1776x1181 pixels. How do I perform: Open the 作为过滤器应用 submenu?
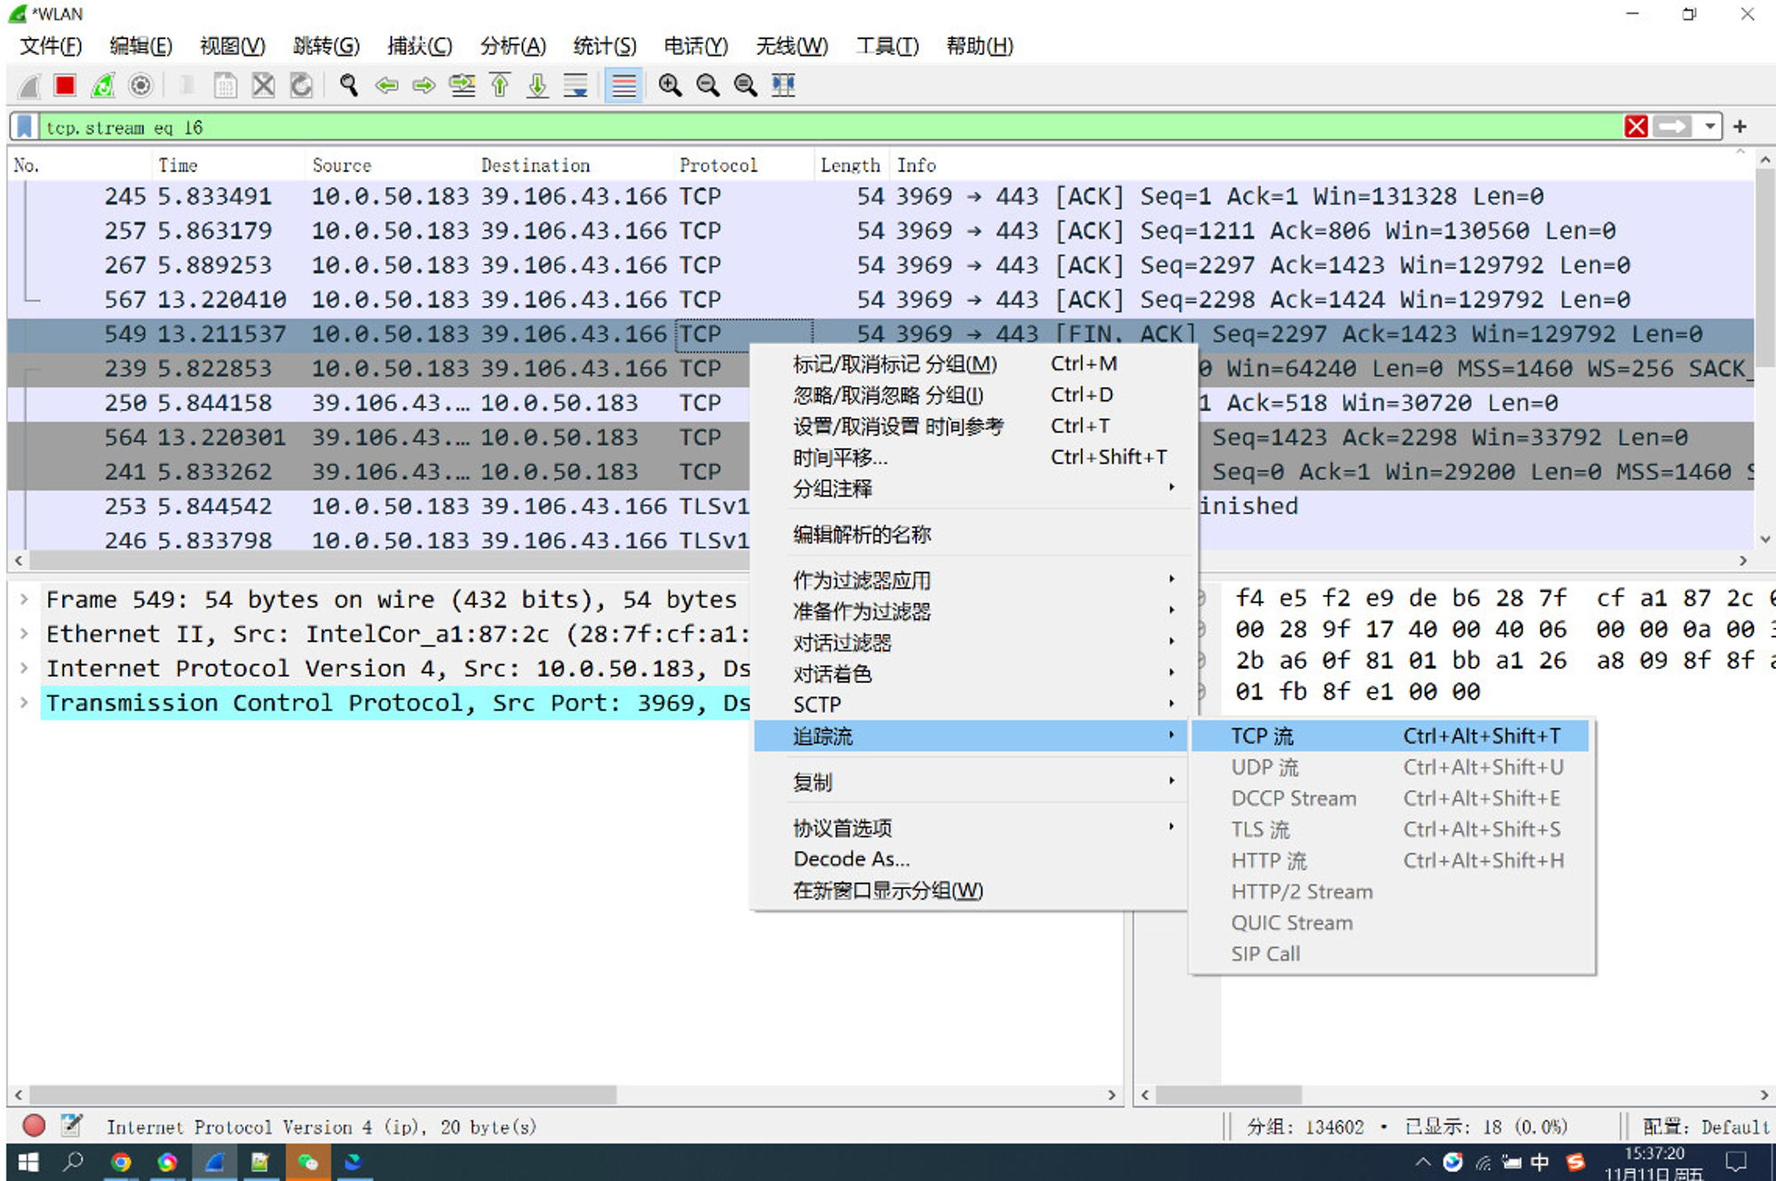[x=971, y=580]
